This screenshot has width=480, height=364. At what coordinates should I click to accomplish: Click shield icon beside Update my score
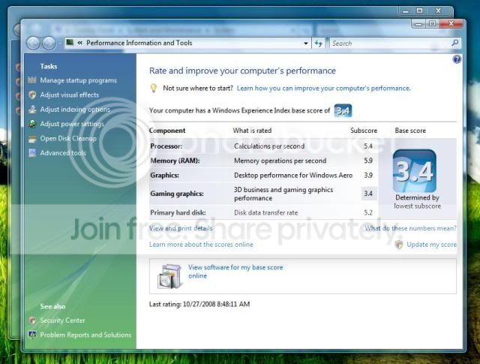(398, 245)
